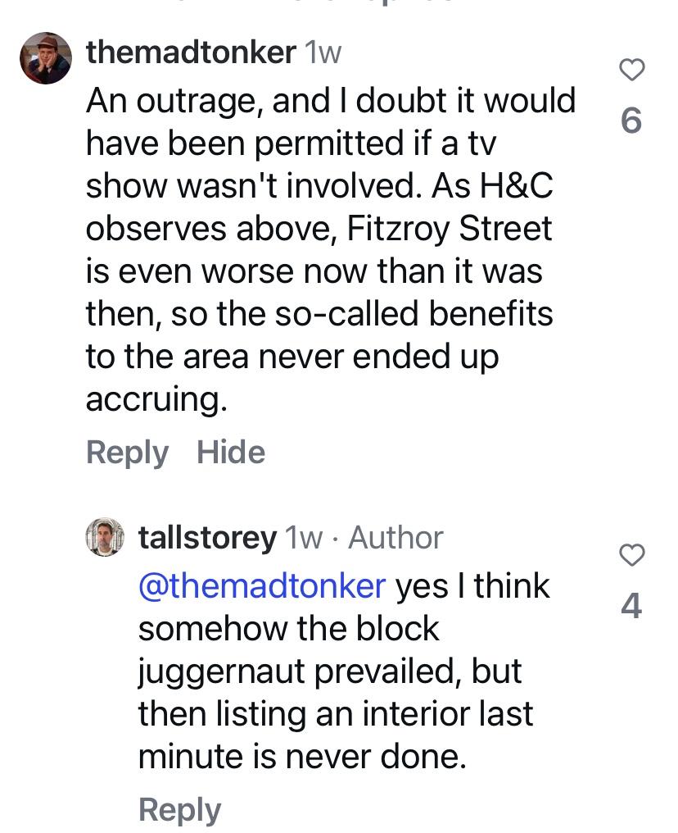
Task: Reply to tallstorey's author reply
Action: tap(179, 810)
